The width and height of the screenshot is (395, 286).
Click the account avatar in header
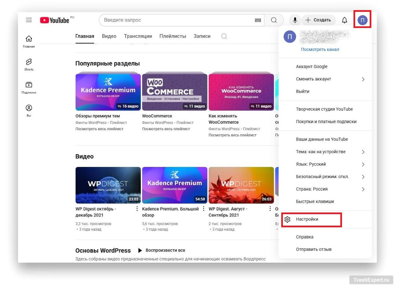coord(363,20)
